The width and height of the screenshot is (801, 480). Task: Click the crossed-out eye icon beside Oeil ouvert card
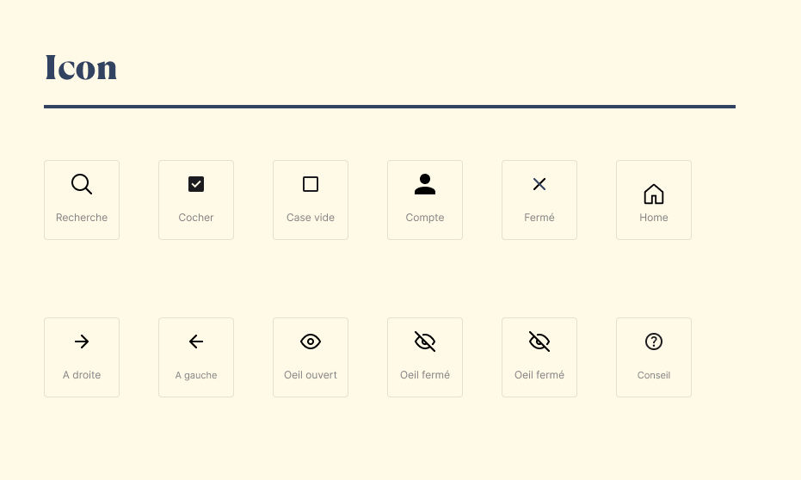point(425,342)
